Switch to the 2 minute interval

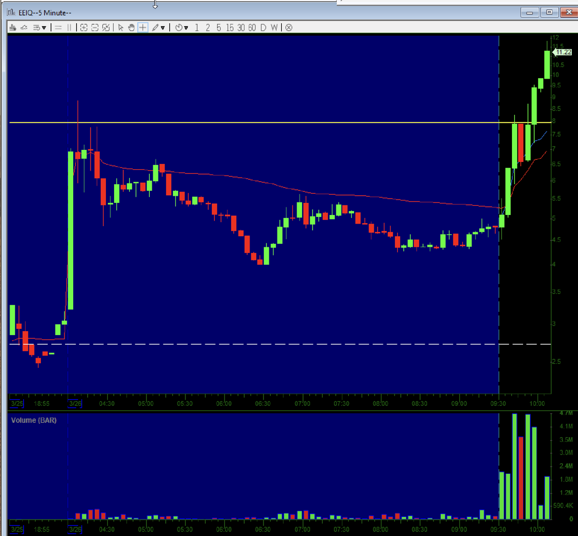point(208,27)
